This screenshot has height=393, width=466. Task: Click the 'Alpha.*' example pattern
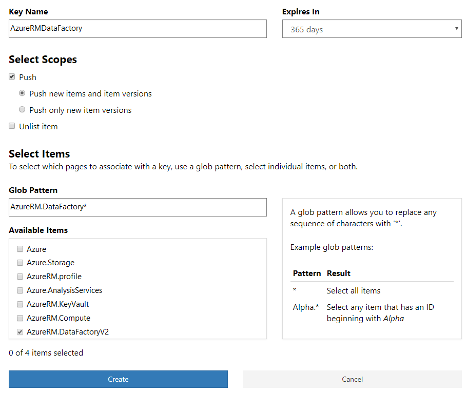point(306,307)
